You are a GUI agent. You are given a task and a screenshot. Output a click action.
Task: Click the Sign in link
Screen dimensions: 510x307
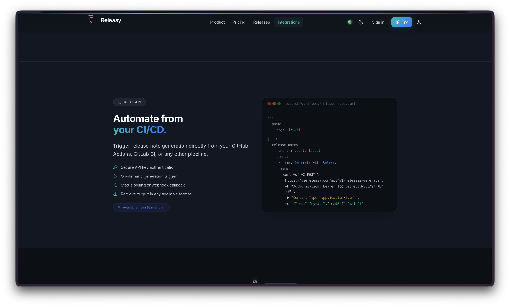(x=378, y=22)
